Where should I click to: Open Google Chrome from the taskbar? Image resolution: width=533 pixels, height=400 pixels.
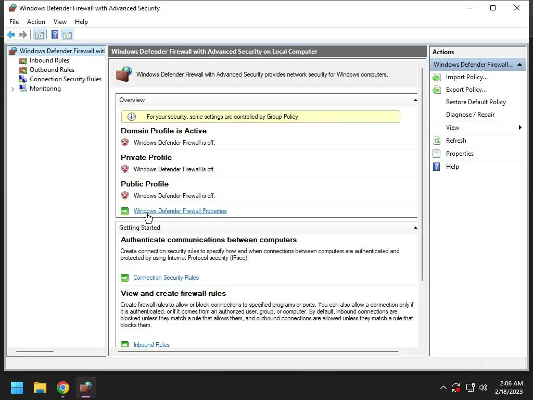63,387
